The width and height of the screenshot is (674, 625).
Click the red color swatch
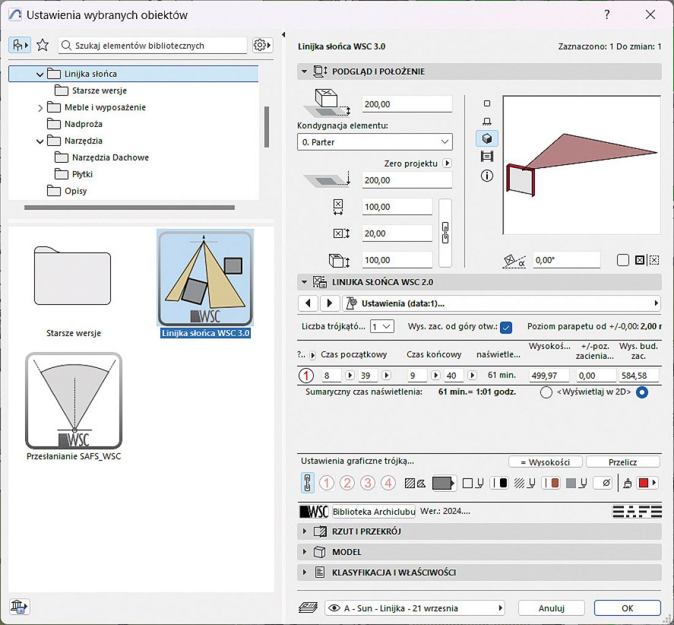[643, 483]
